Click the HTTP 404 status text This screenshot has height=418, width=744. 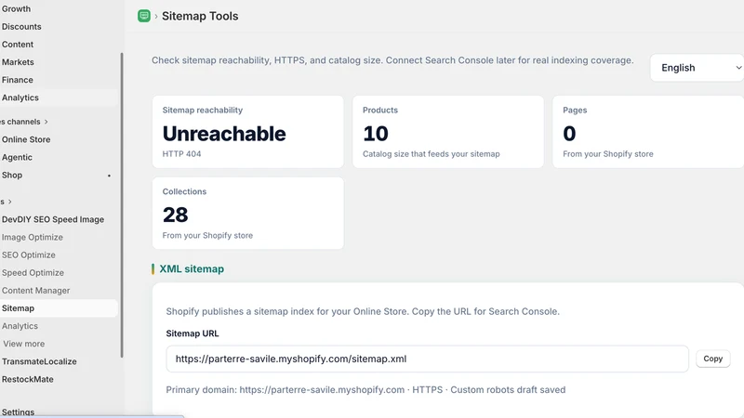[181, 154]
